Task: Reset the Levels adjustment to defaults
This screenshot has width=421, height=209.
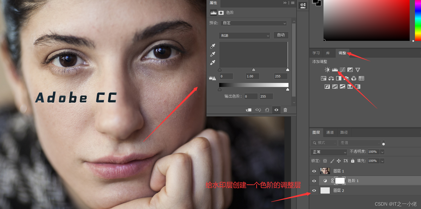Action: (x=267, y=110)
